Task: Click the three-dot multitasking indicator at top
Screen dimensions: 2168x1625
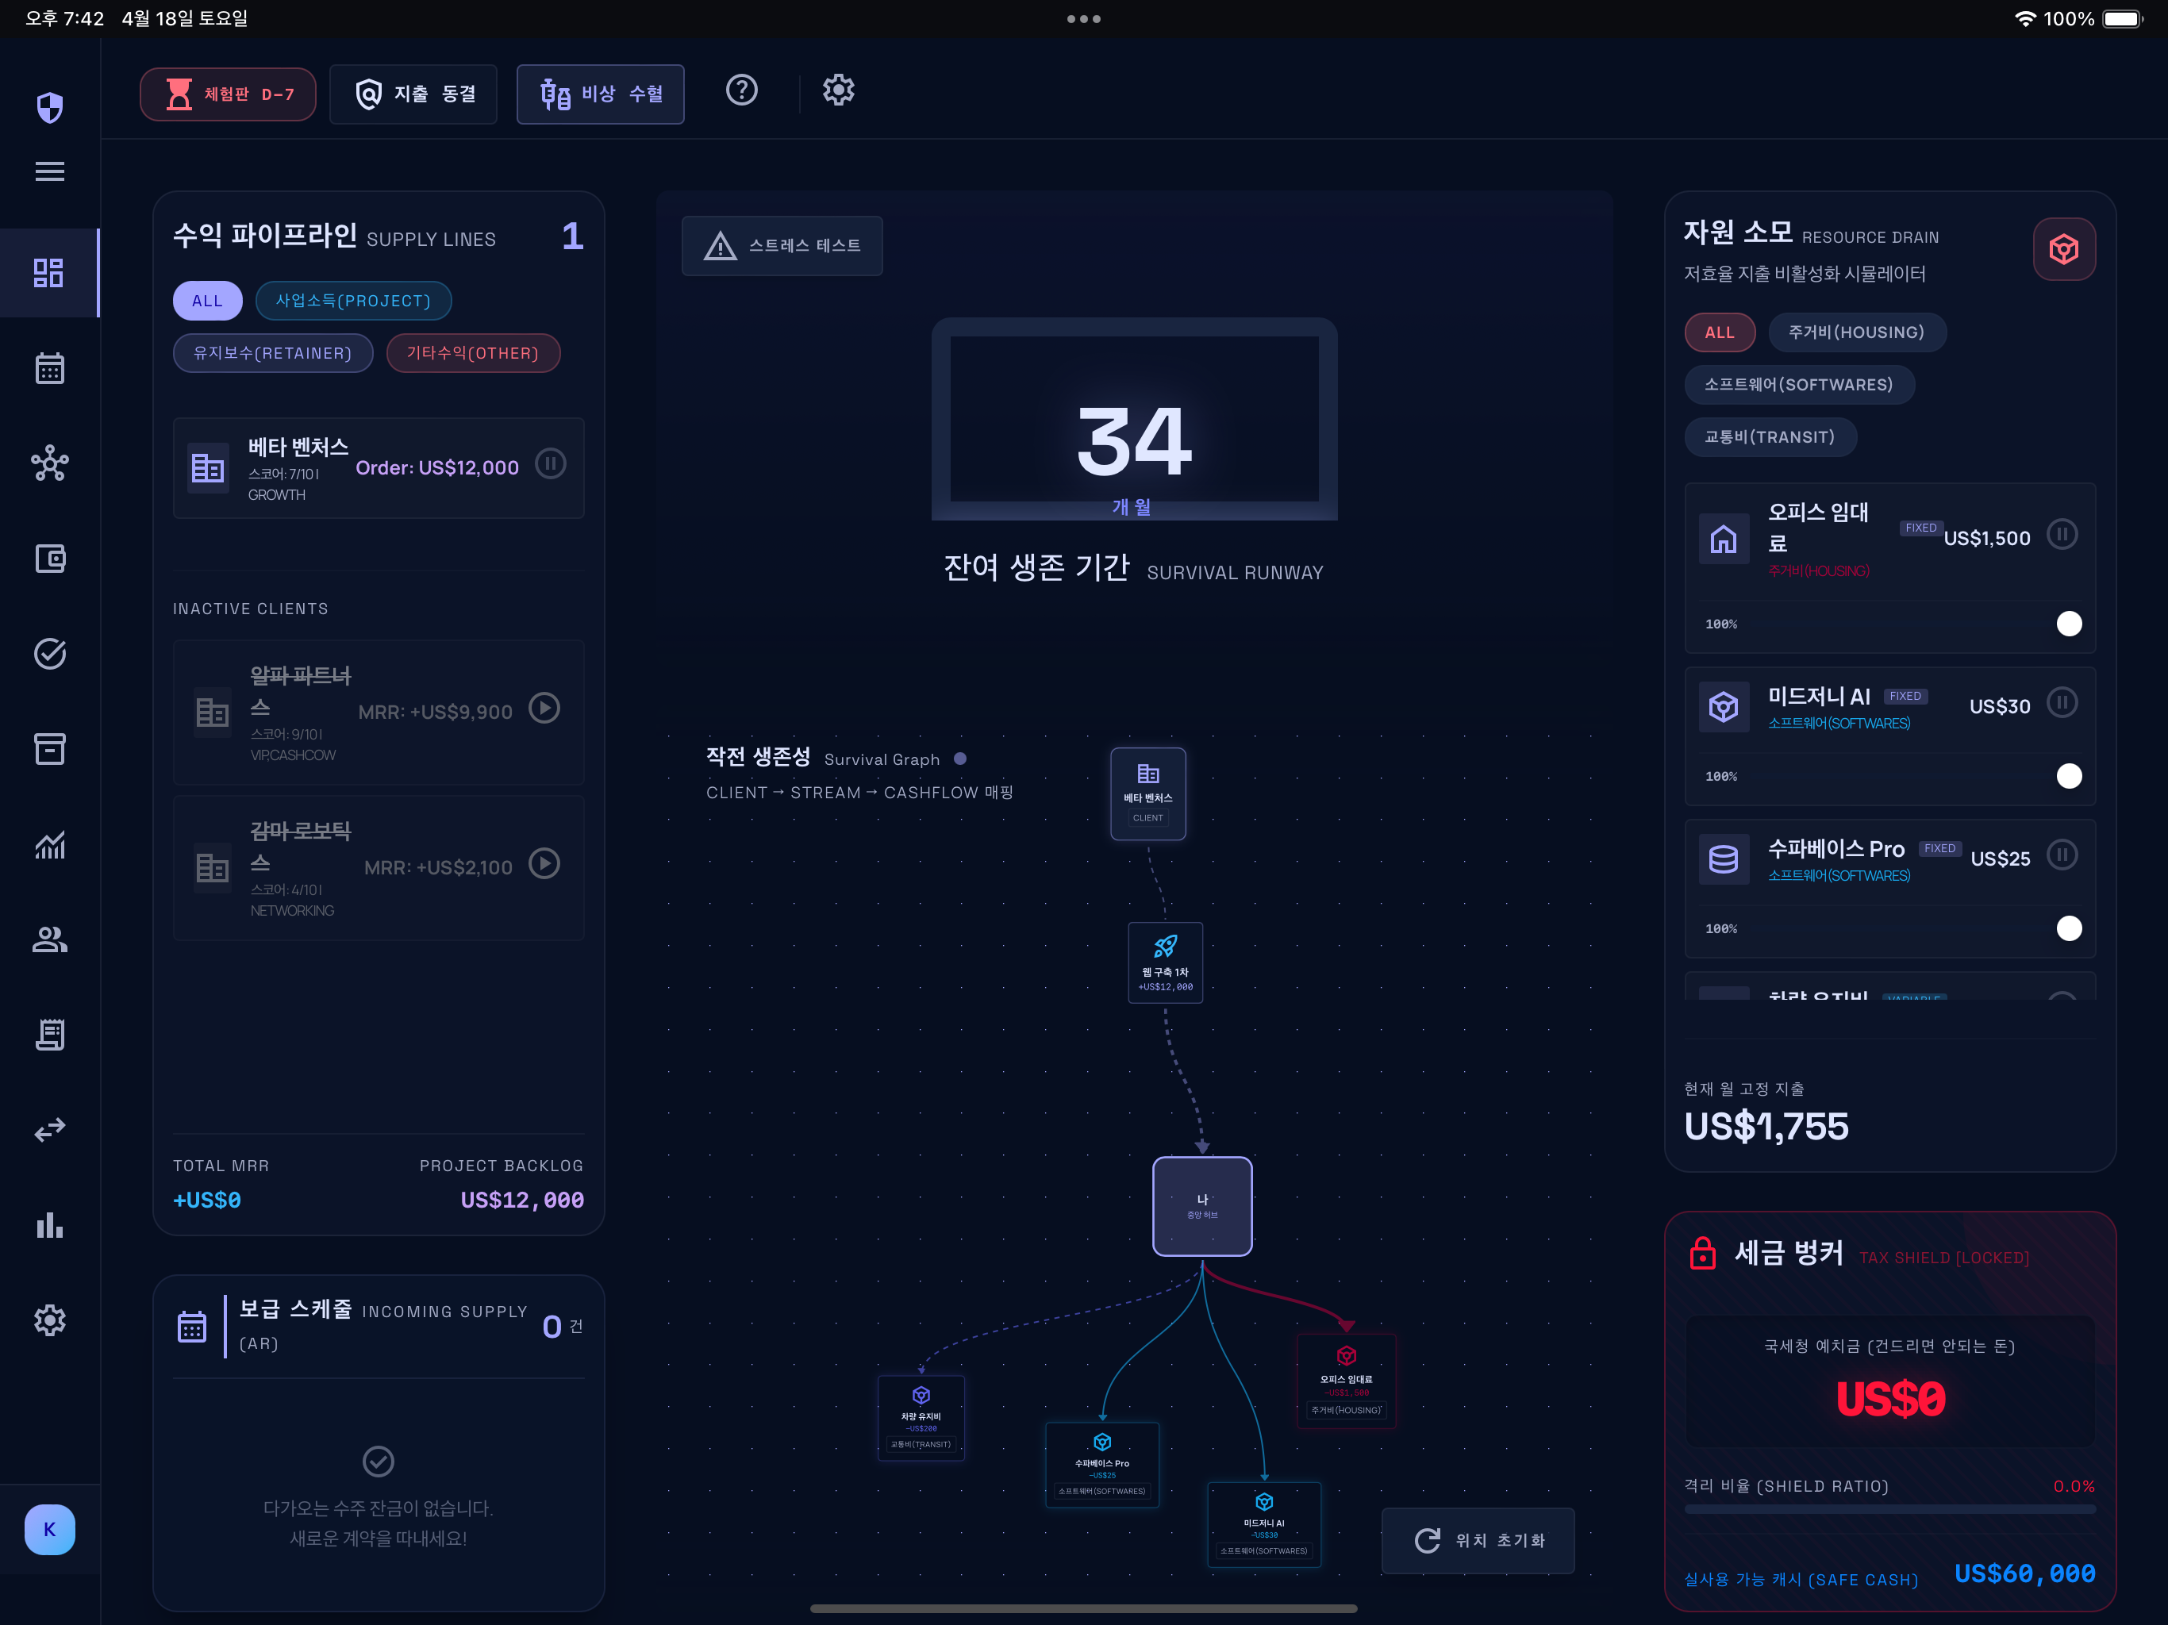Action: (x=1084, y=18)
